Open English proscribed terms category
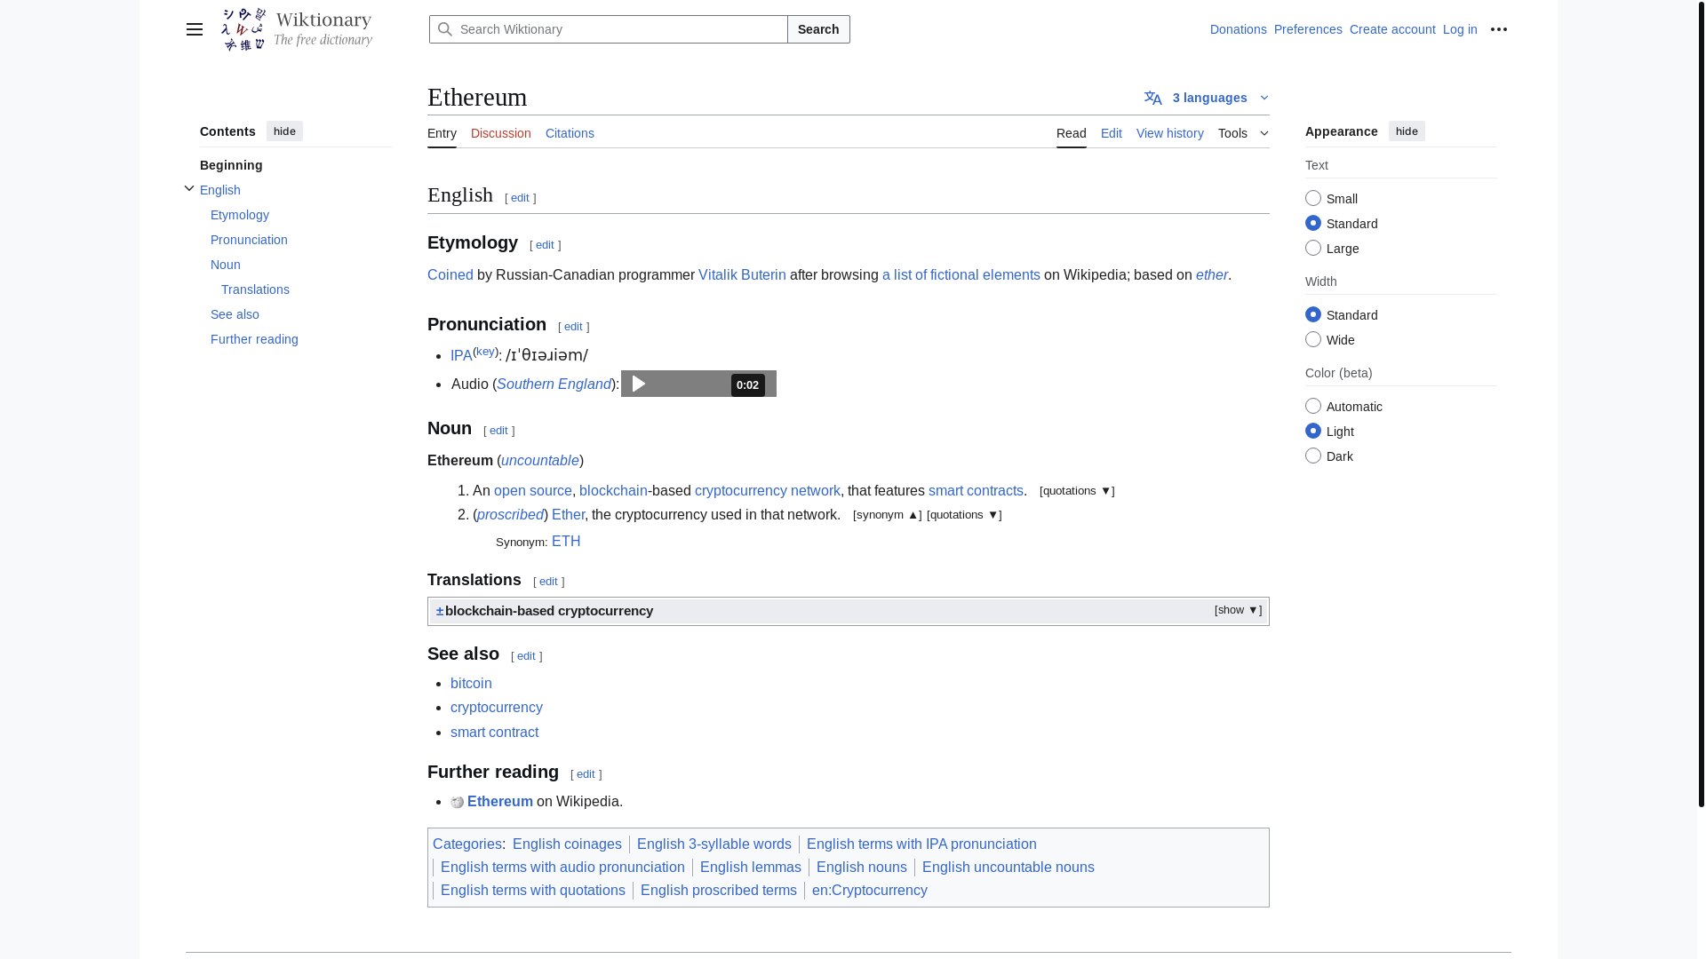The height and width of the screenshot is (959, 1706). (x=719, y=891)
